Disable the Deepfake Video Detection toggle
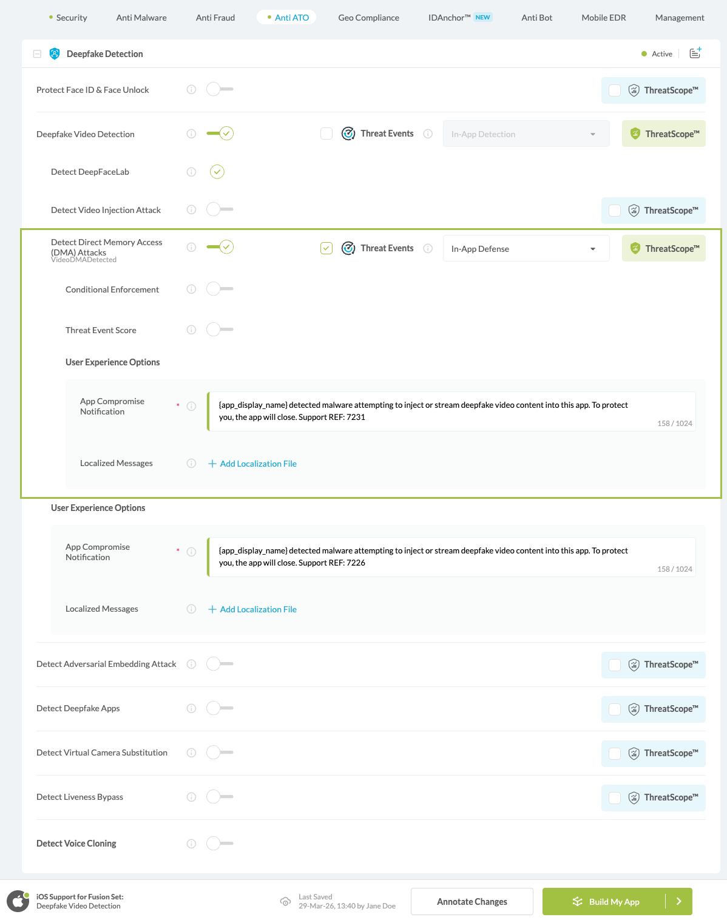727x920 pixels. (221, 134)
